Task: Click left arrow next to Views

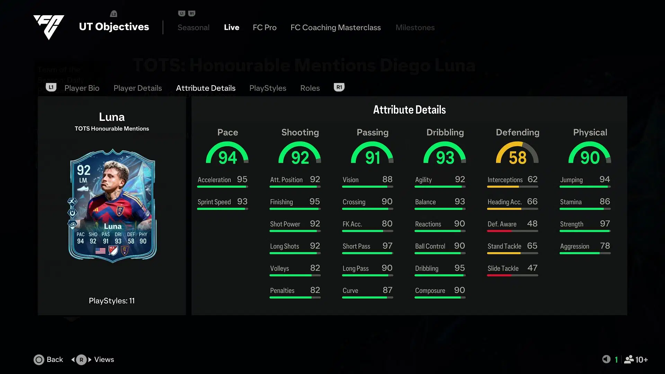Action: point(73,360)
